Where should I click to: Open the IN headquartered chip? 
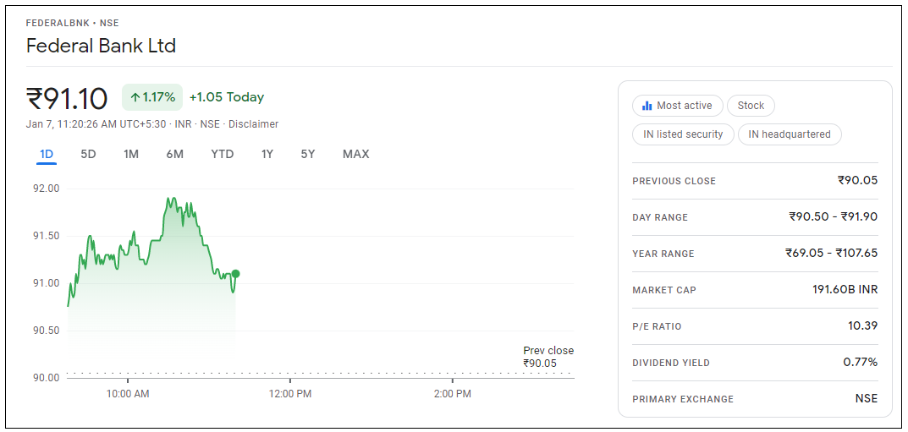[790, 134]
